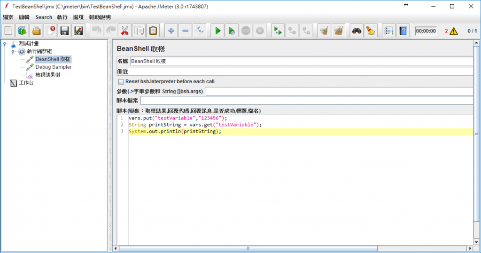Screen dimensions: 481x253
Task: Expand all nodes with plus icon
Action: point(171,31)
